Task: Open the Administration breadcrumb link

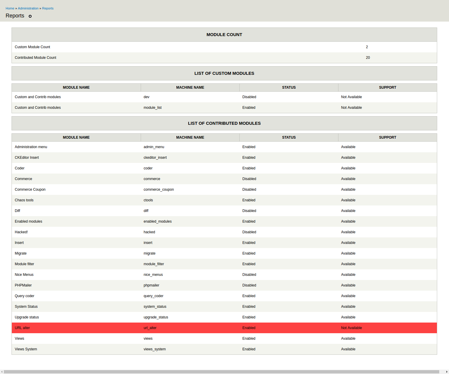Action: 28,8
